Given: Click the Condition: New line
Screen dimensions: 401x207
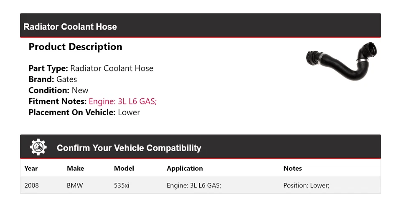Looking at the screenshot, I should pos(58,90).
